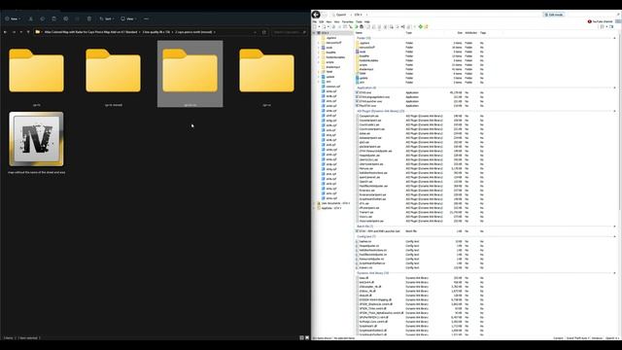Refresh the File Explorer folder view

click(264, 32)
